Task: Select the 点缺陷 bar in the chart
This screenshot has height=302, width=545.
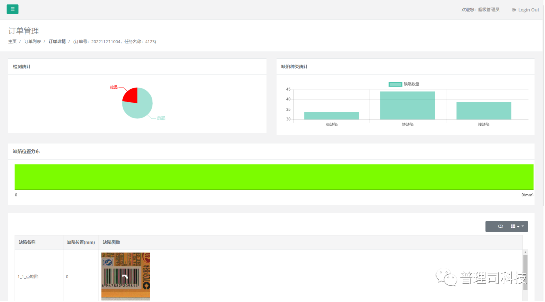Action: coord(332,115)
